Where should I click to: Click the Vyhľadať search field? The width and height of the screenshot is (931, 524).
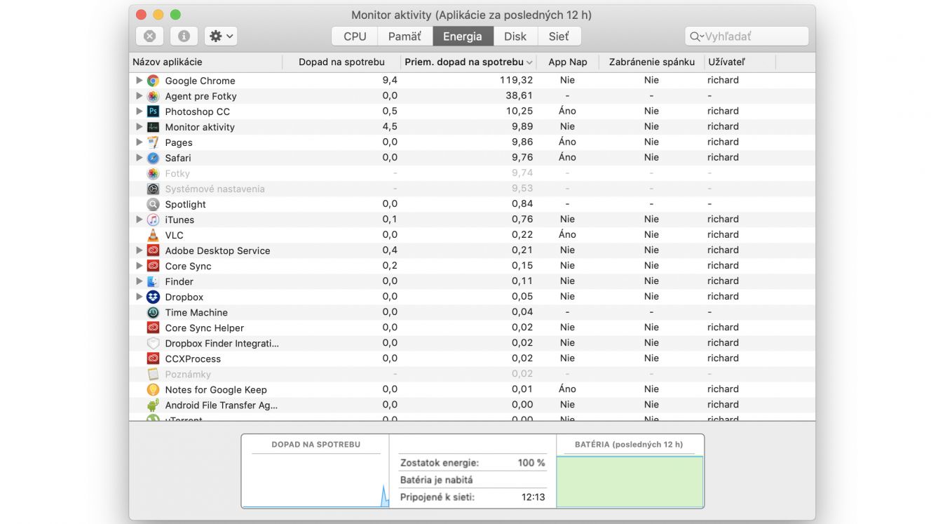747,36
